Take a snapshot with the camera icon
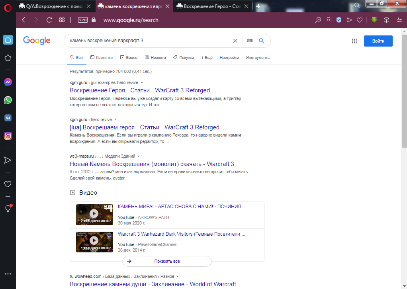The height and width of the screenshot is (289, 407). (x=329, y=20)
